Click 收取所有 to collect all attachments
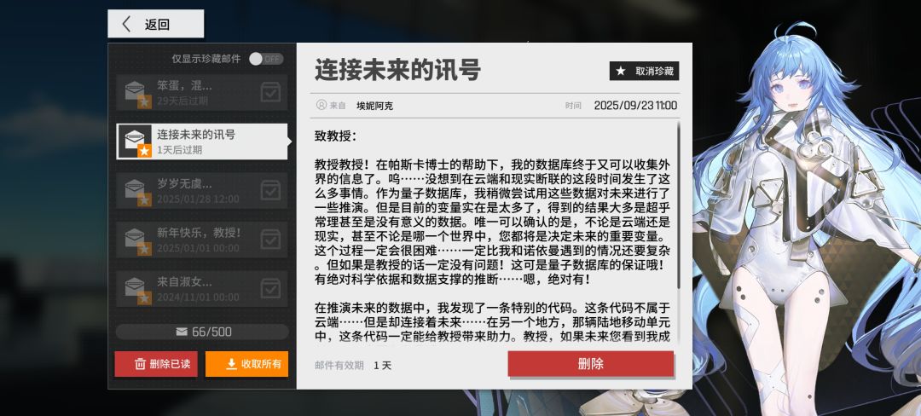The height and width of the screenshot is (416, 921). (x=246, y=364)
